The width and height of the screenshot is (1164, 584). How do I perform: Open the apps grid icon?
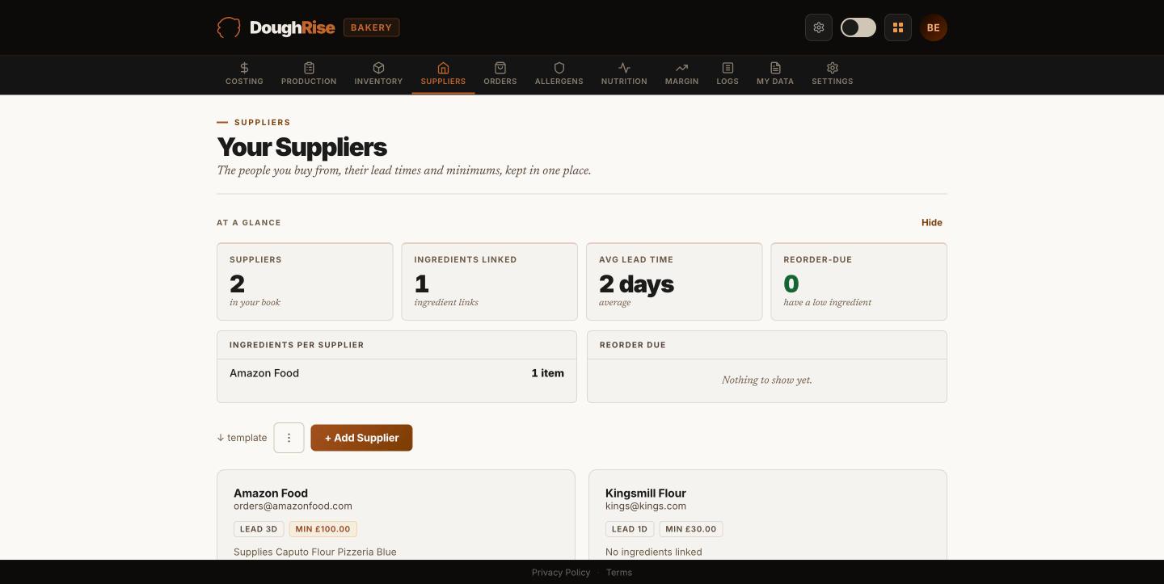coord(898,27)
